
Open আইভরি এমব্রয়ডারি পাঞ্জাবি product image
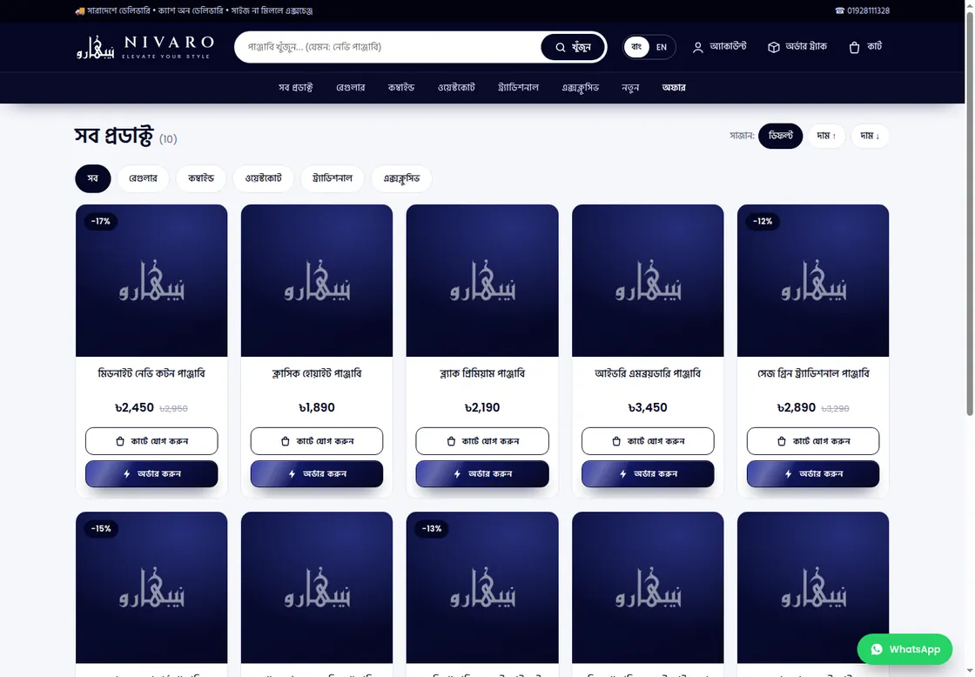[648, 280]
